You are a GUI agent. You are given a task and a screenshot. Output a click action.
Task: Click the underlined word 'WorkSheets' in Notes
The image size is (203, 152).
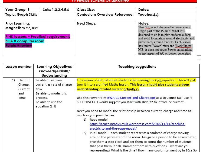click(183, 46)
